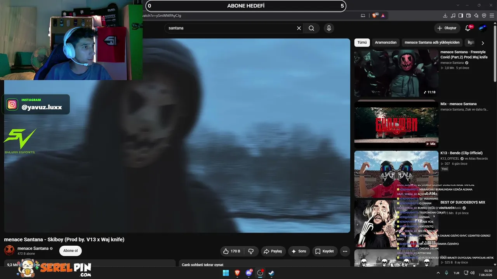The image size is (497, 279).
Task: Open the media playlist music-note icon
Action: click(x=453, y=15)
